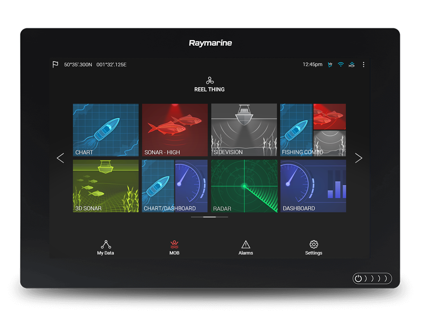Screen dimensions: 421x315
Task: Launch the Sonar - High app
Action: coord(175,130)
